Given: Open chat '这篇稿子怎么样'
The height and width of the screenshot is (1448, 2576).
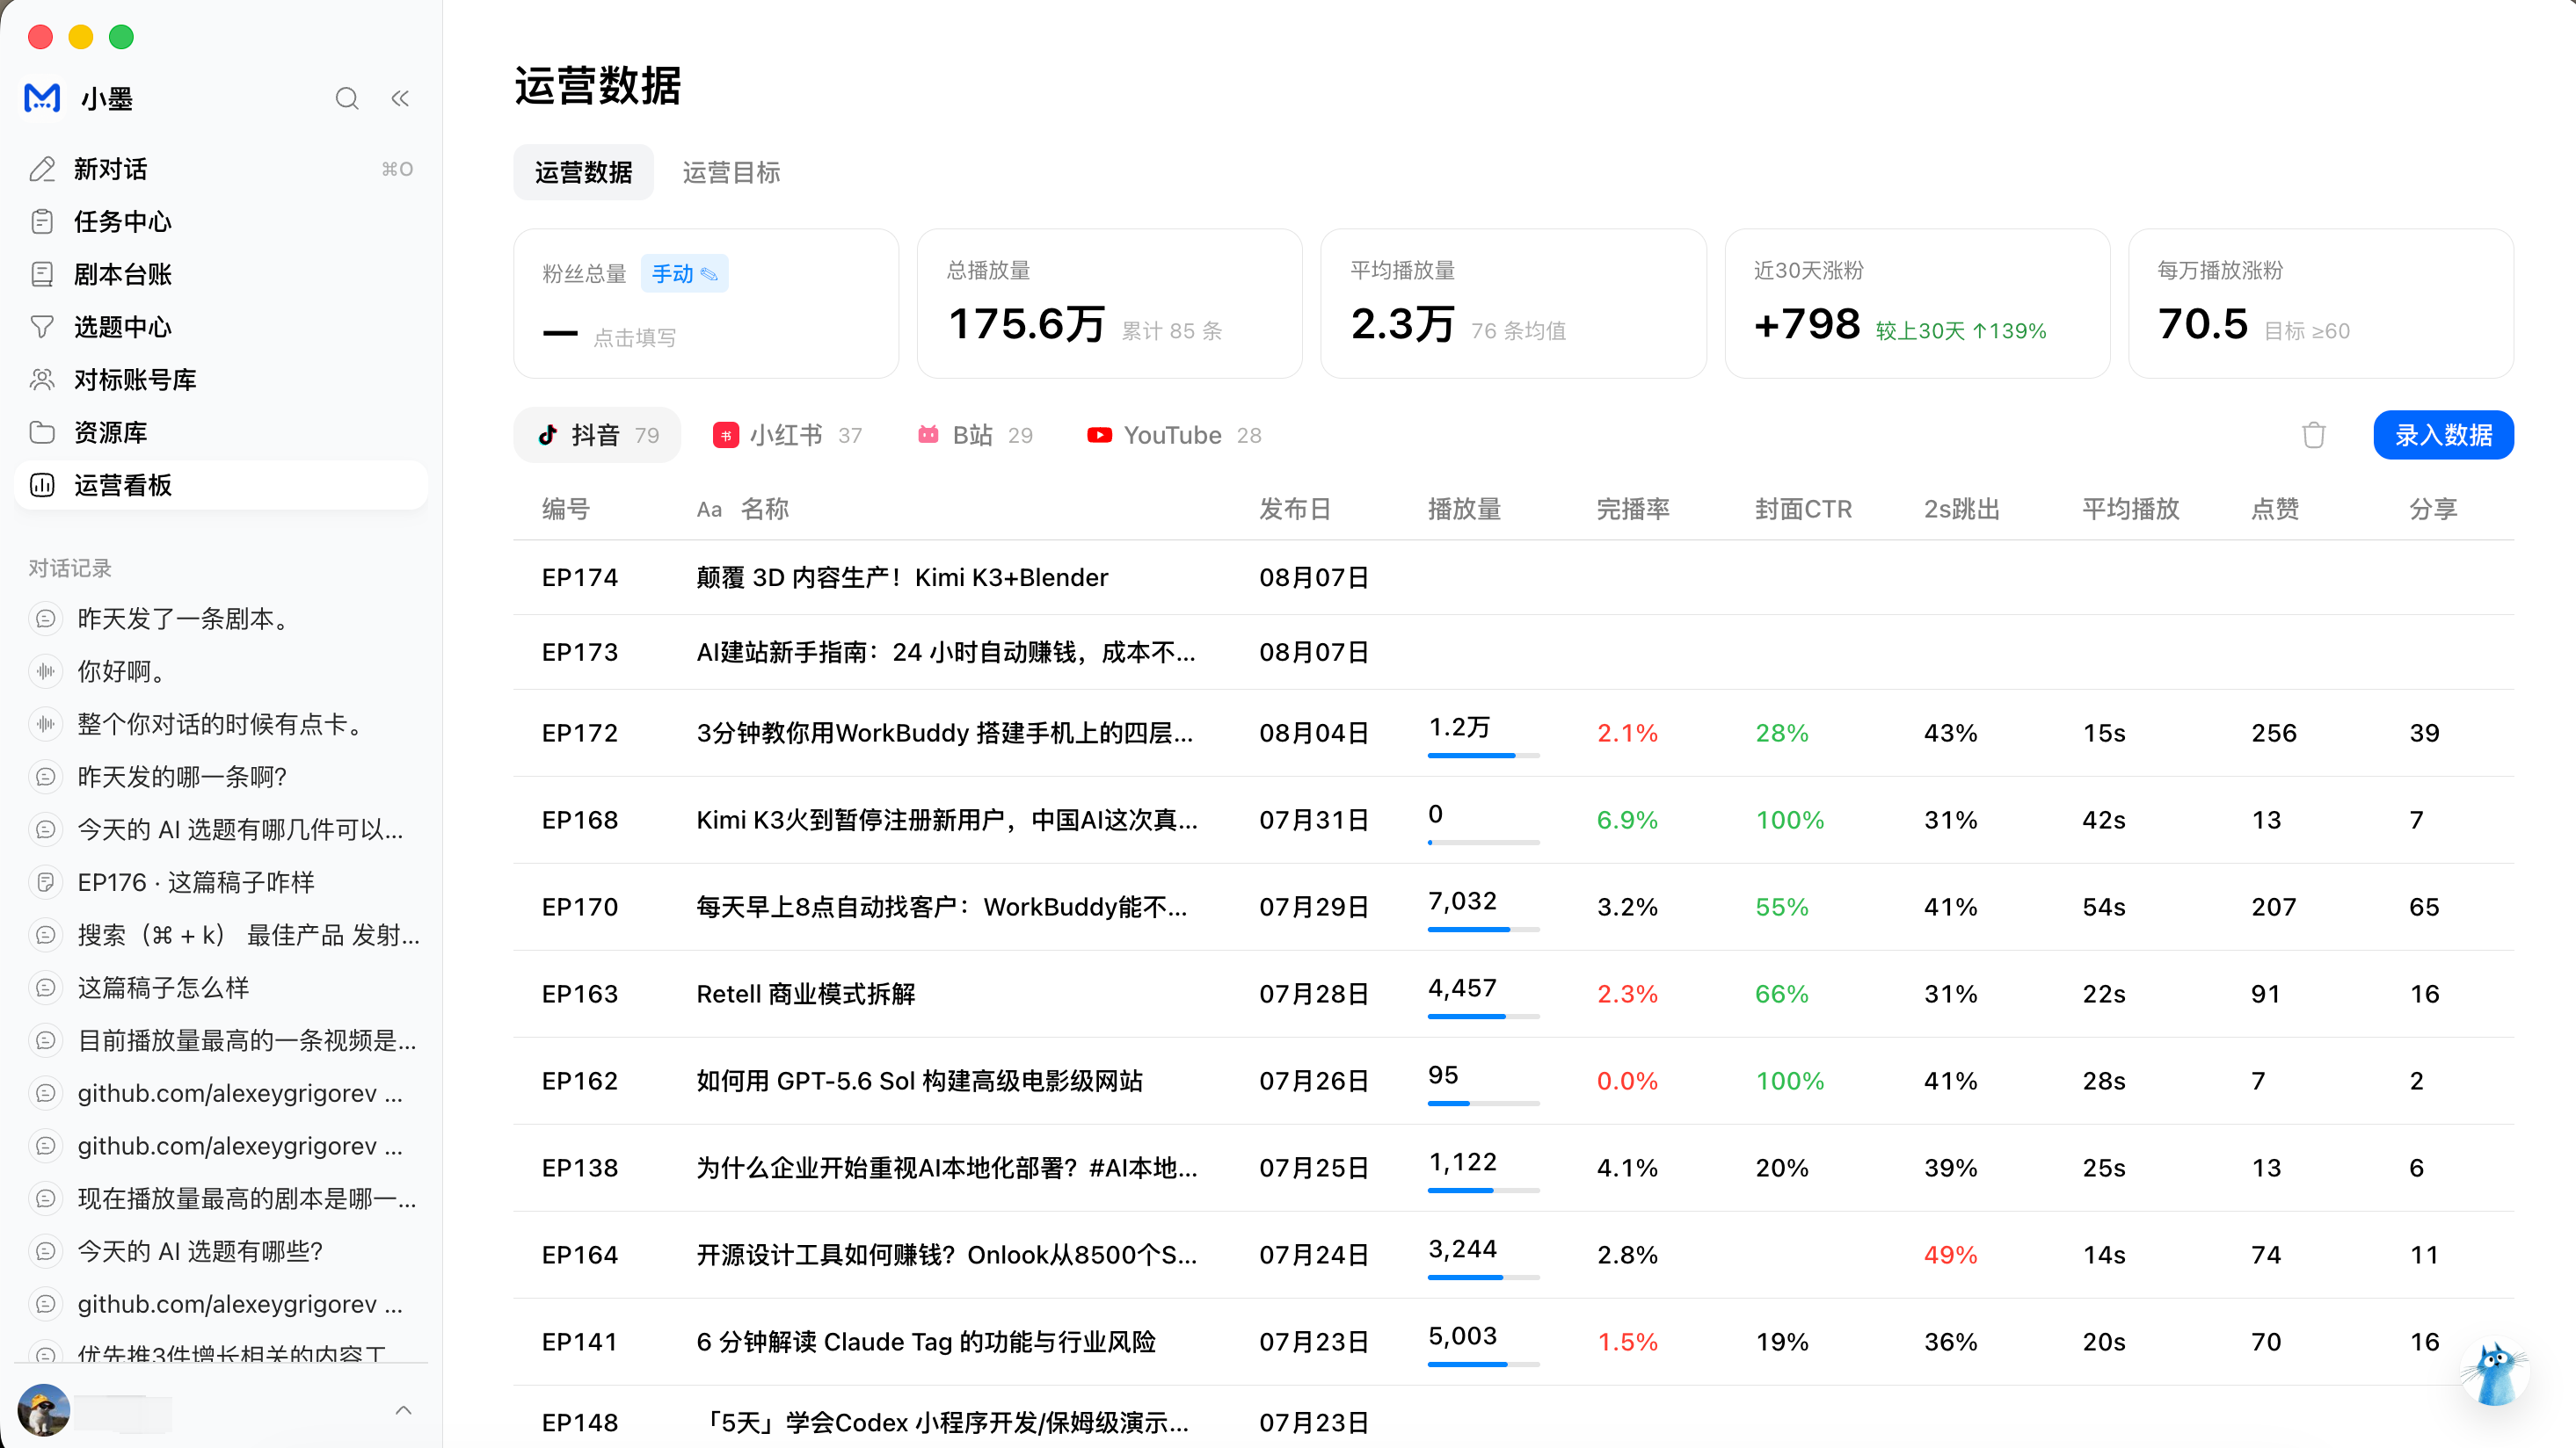Looking at the screenshot, I should (221, 988).
